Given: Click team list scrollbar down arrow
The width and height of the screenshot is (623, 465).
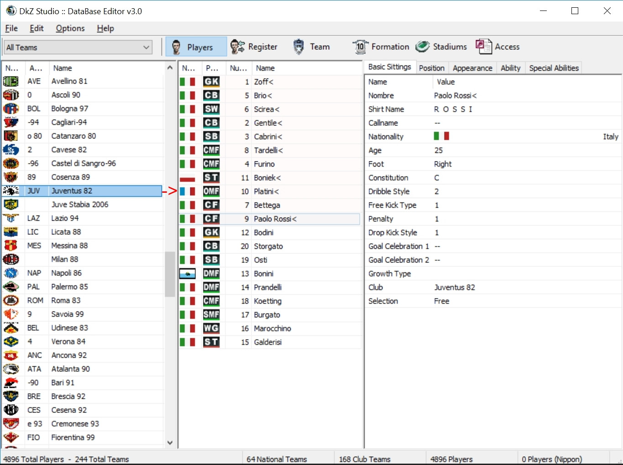Looking at the screenshot, I should point(170,443).
